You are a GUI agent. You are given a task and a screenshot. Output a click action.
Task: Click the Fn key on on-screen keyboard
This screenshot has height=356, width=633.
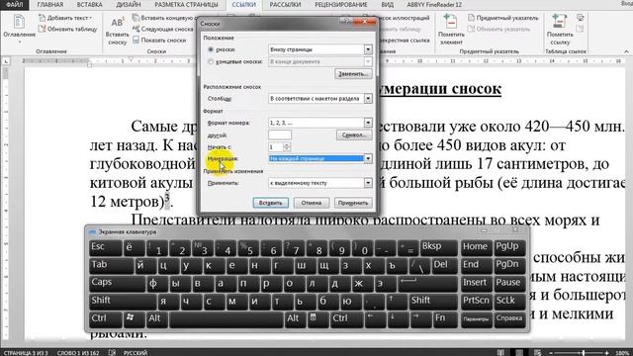pyautogui.click(x=444, y=320)
